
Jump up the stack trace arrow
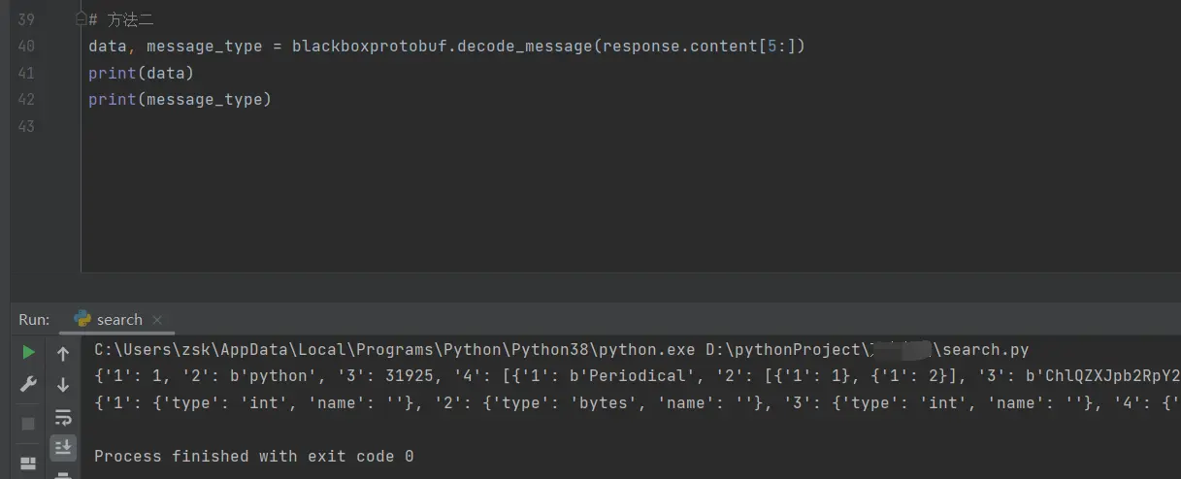point(63,354)
